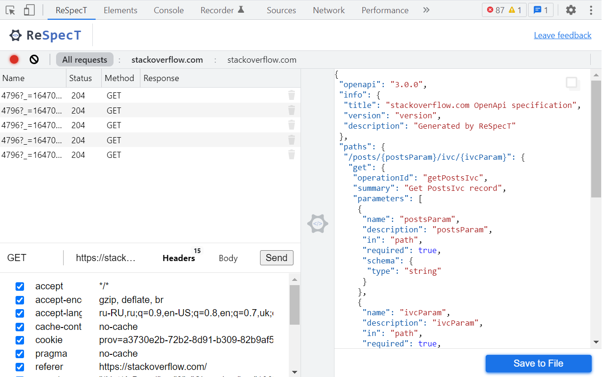Click the down arrow of the spec scrollbar
The height and width of the screenshot is (377, 603).
[596, 342]
